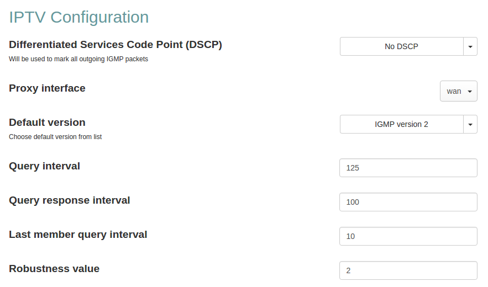This screenshot has height=287, width=488.
Task: Click the IPTV Configuration heading
Action: click(x=79, y=17)
